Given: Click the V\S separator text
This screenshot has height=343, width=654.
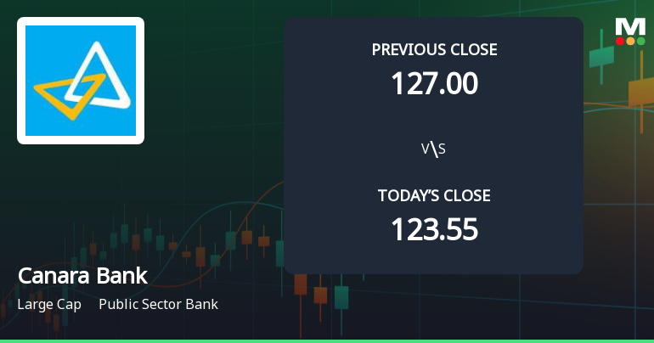Looking at the screenshot, I should click(x=434, y=149).
